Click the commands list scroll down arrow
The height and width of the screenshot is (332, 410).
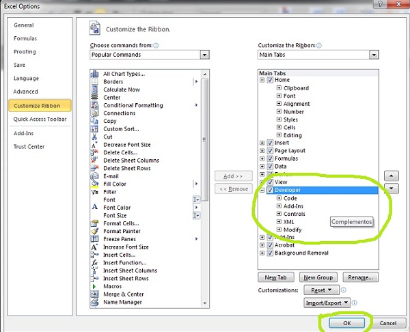click(x=205, y=303)
